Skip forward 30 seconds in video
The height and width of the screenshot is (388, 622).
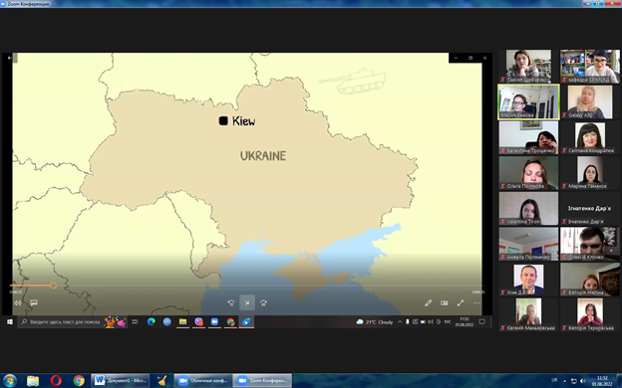pyautogui.click(x=263, y=302)
